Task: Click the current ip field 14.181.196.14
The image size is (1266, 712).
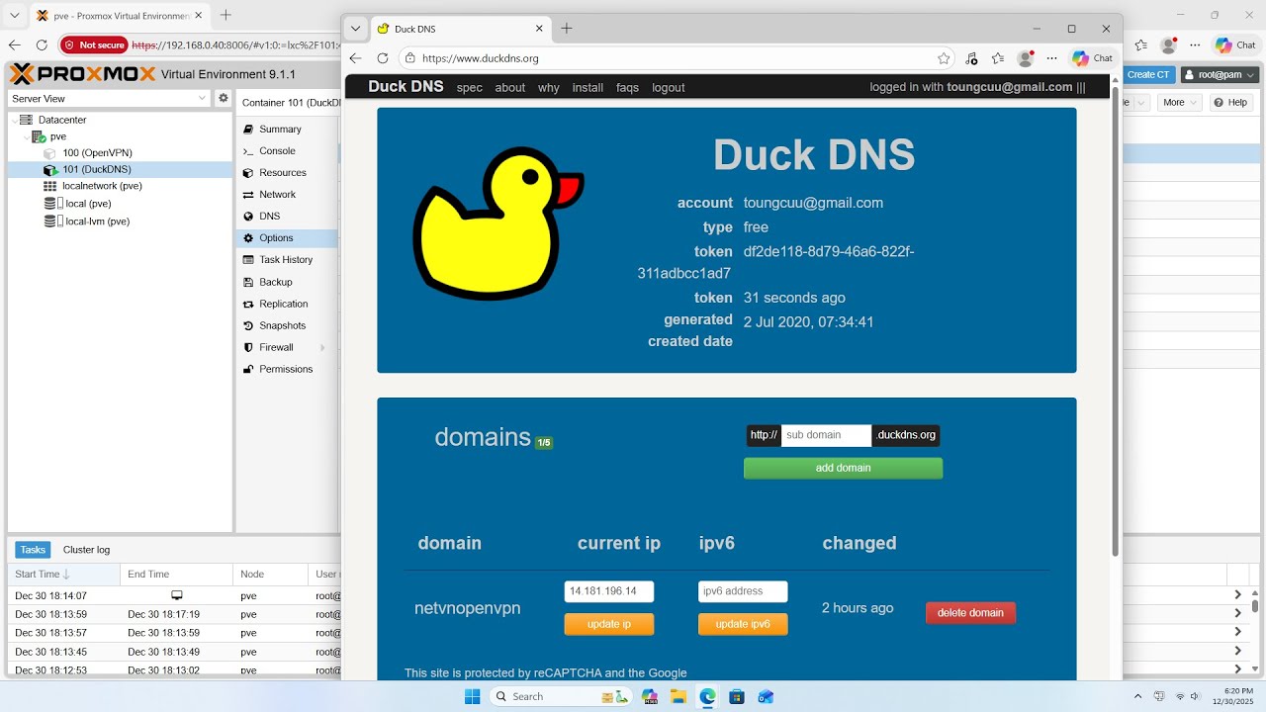Action: (609, 591)
